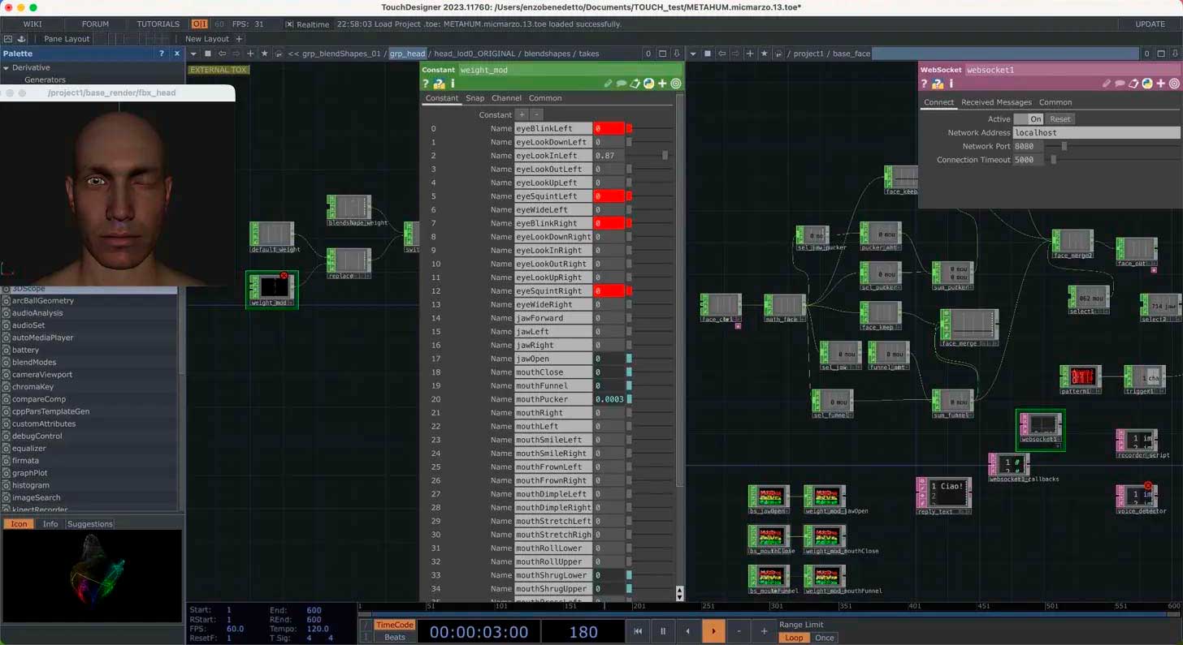Click plus icon in the right network pane bar

coord(749,54)
